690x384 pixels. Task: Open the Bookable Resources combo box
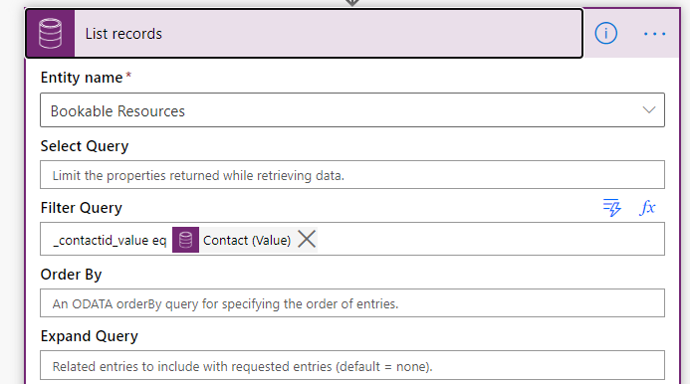(352, 110)
